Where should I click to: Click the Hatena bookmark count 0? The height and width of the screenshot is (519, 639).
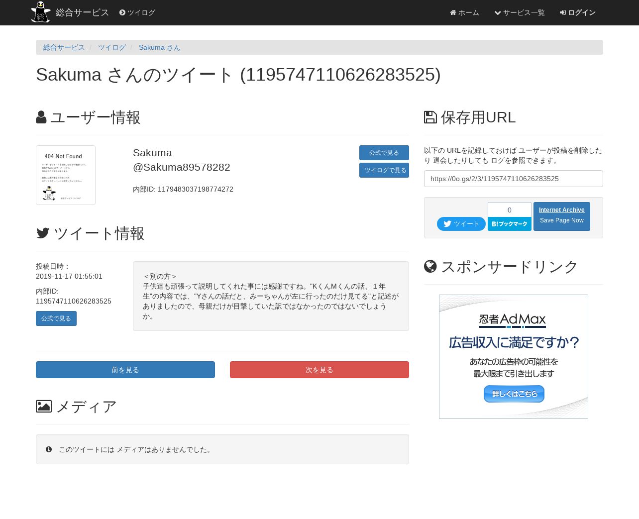510,210
